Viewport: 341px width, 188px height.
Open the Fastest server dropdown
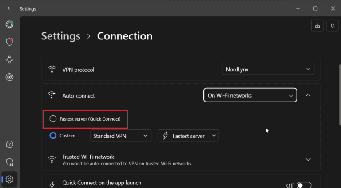188,136
